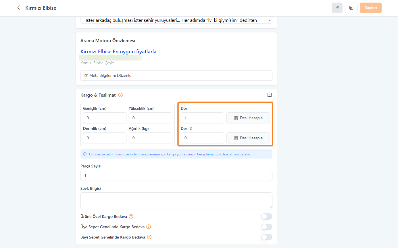Open the translation language icon button

pyautogui.click(x=351, y=8)
